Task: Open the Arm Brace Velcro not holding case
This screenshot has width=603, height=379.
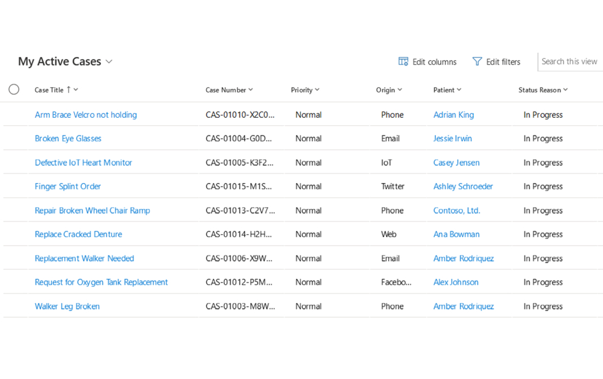Action: 85,115
